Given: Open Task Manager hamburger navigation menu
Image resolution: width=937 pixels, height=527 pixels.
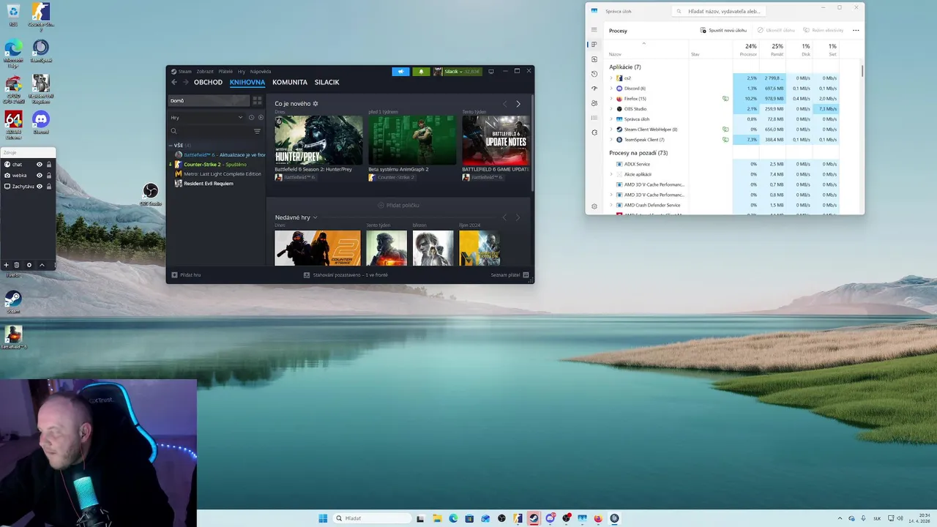Looking at the screenshot, I should 594,30.
